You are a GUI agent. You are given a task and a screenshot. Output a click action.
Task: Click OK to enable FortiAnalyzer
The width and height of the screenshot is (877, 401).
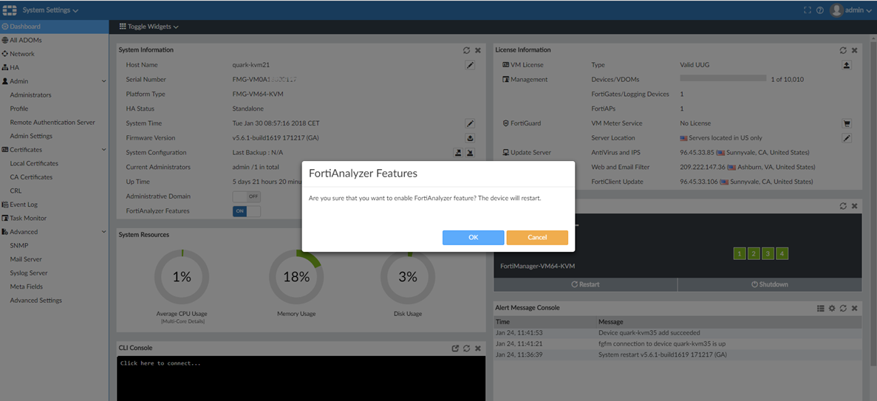point(473,237)
